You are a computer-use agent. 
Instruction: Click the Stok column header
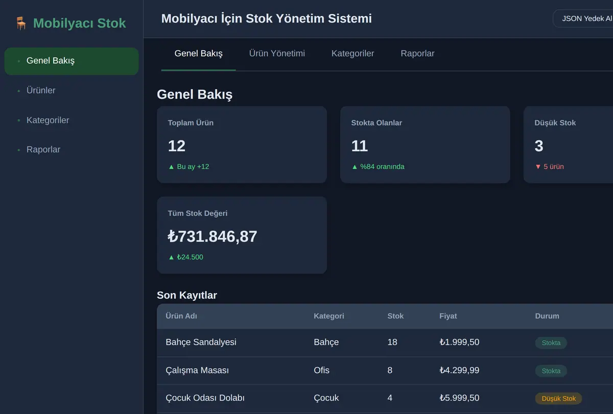[395, 316]
